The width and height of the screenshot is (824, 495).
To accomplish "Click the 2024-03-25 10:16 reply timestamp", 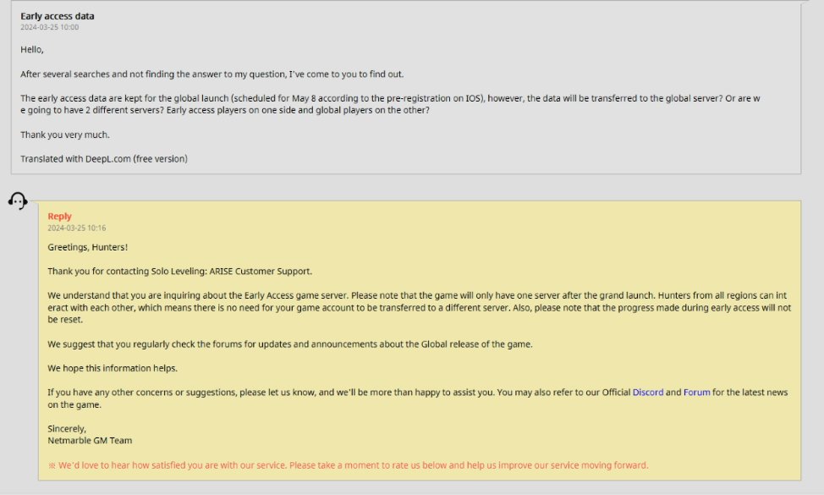I will [x=77, y=228].
